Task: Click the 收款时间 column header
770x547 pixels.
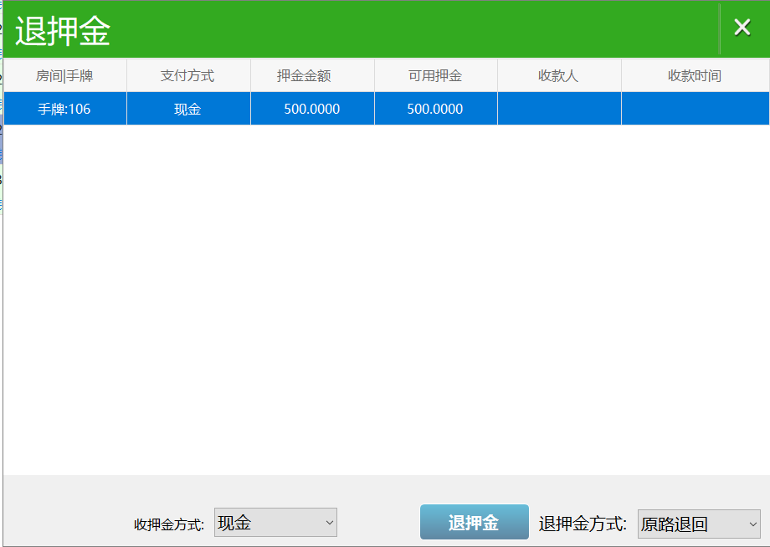Action: pyautogui.click(x=695, y=75)
